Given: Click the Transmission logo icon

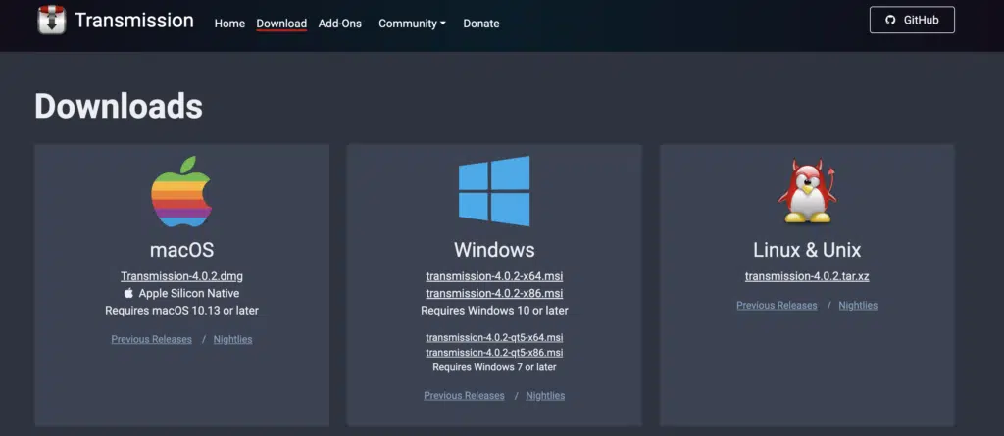Looking at the screenshot, I should click(x=51, y=20).
